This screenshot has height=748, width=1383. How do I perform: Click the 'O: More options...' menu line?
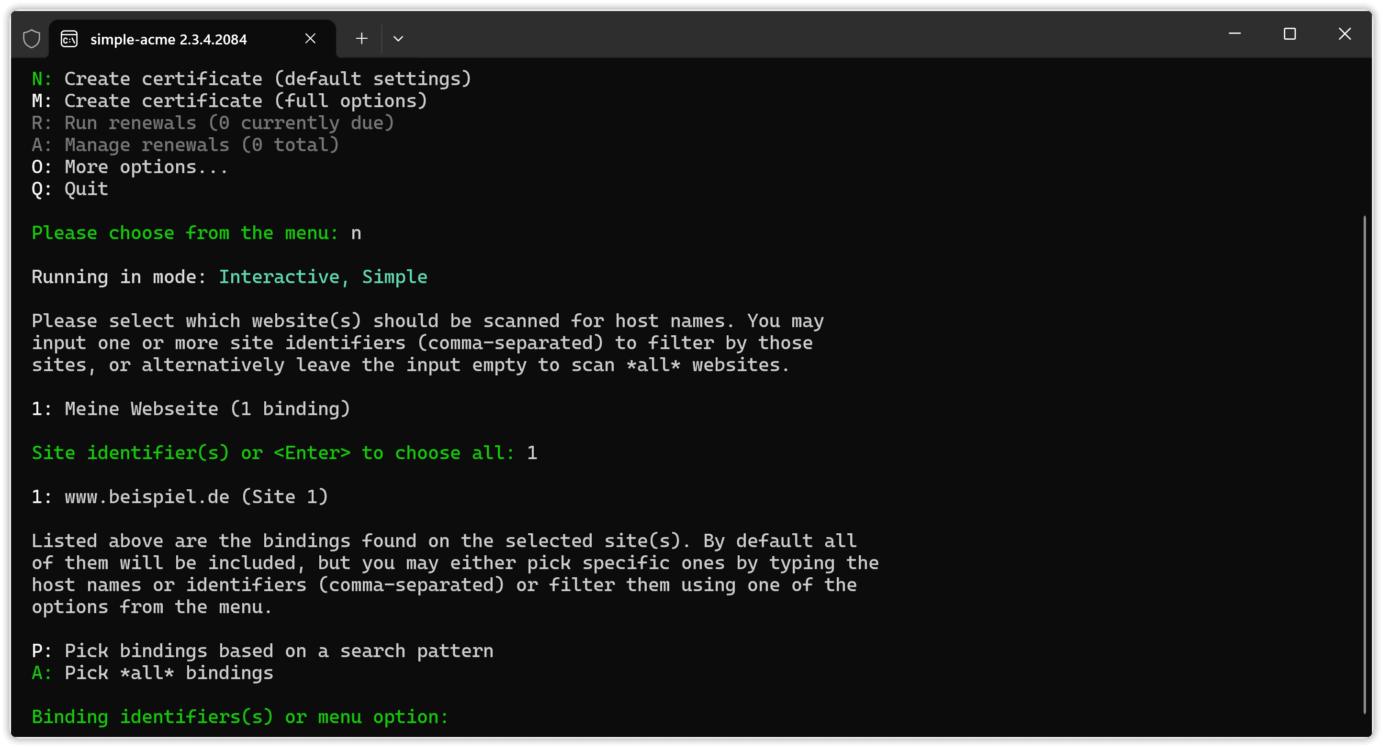tap(130, 167)
